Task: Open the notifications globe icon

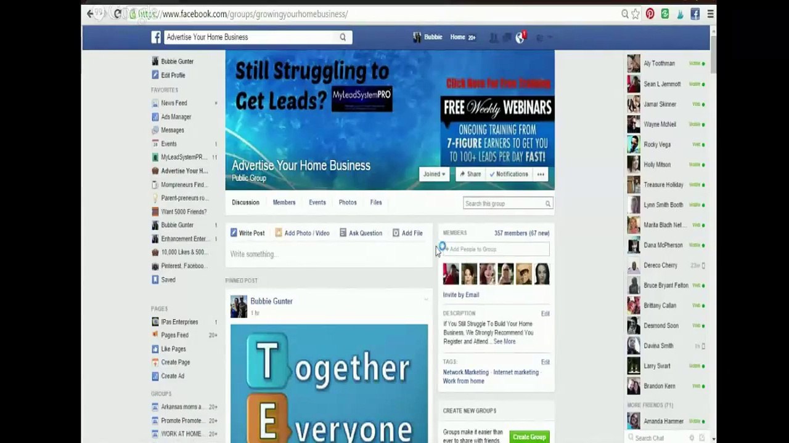Action: click(x=520, y=38)
